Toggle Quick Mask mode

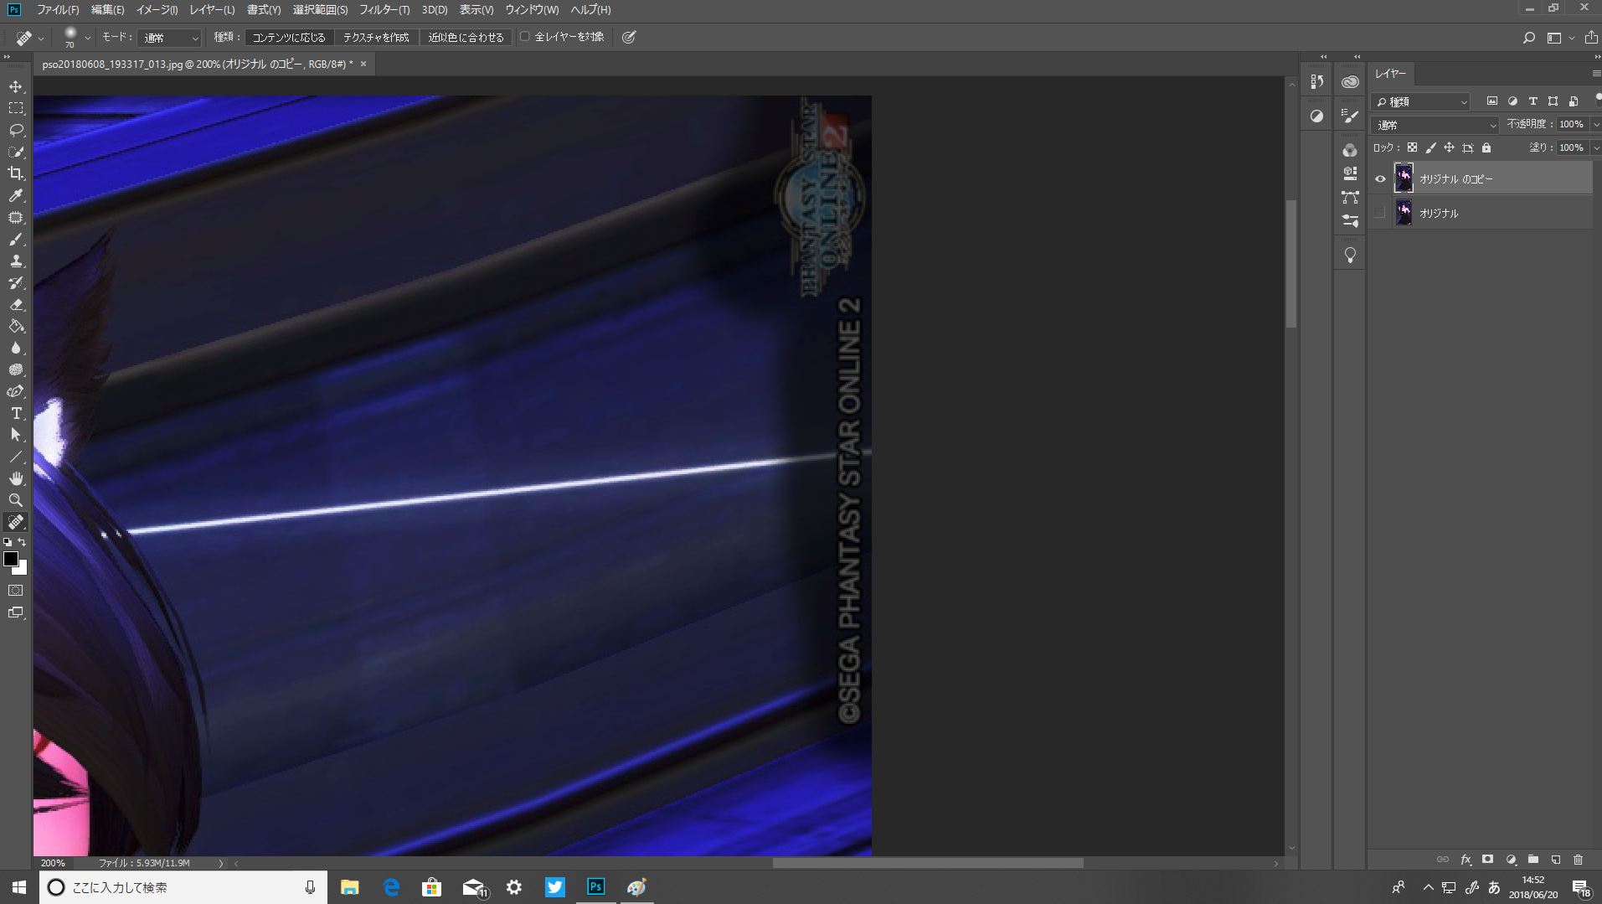click(x=16, y=591)
